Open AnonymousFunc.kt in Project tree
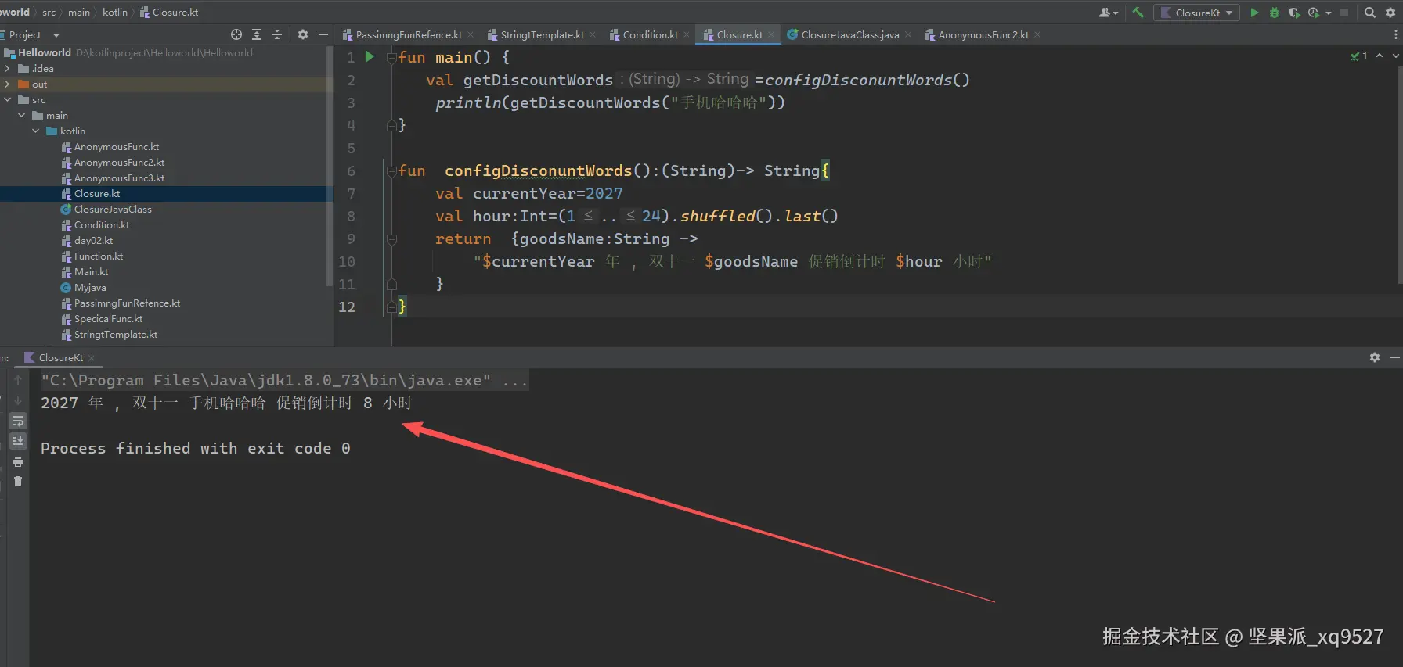 117,147
